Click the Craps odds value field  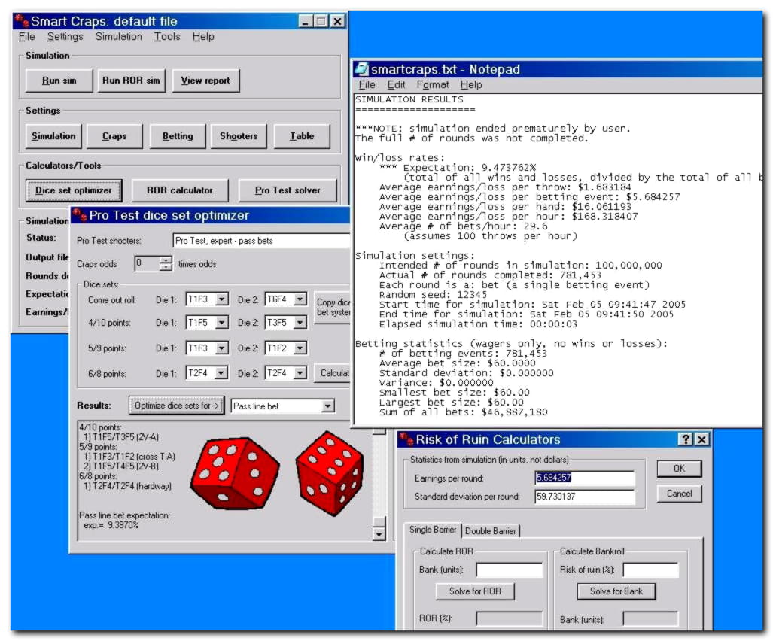[x=147, y=263]
